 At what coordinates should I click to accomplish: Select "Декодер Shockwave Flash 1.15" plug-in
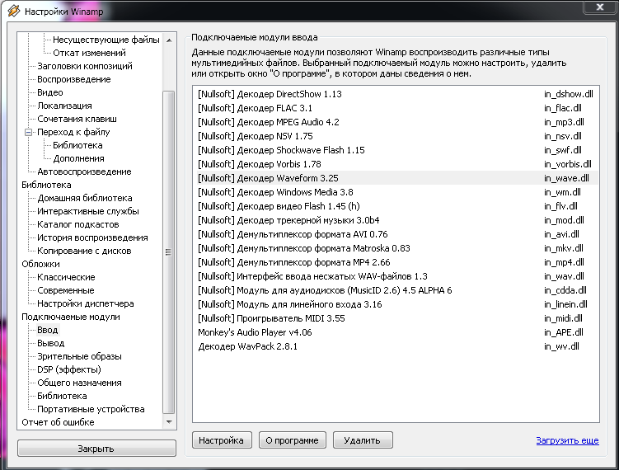tap(396, 150)
